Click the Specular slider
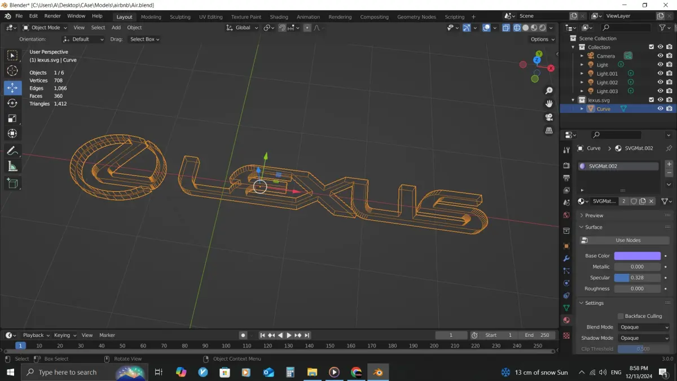This screenshot has height=381, width=677. [x=637, y=278]
